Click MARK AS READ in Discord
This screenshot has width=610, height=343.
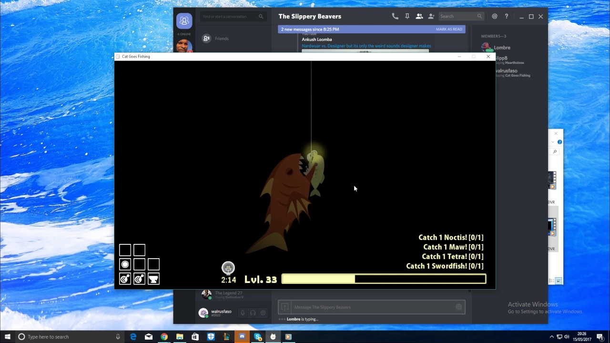[449, 29]
